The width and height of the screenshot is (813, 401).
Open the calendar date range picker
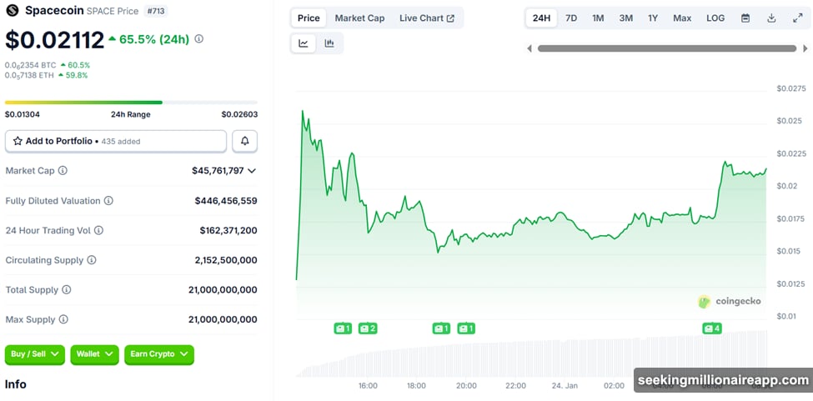coord(745,18)
